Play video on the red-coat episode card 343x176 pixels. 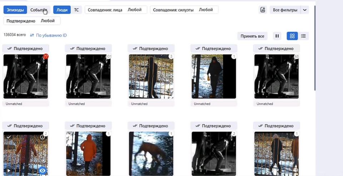pos(9,171)
